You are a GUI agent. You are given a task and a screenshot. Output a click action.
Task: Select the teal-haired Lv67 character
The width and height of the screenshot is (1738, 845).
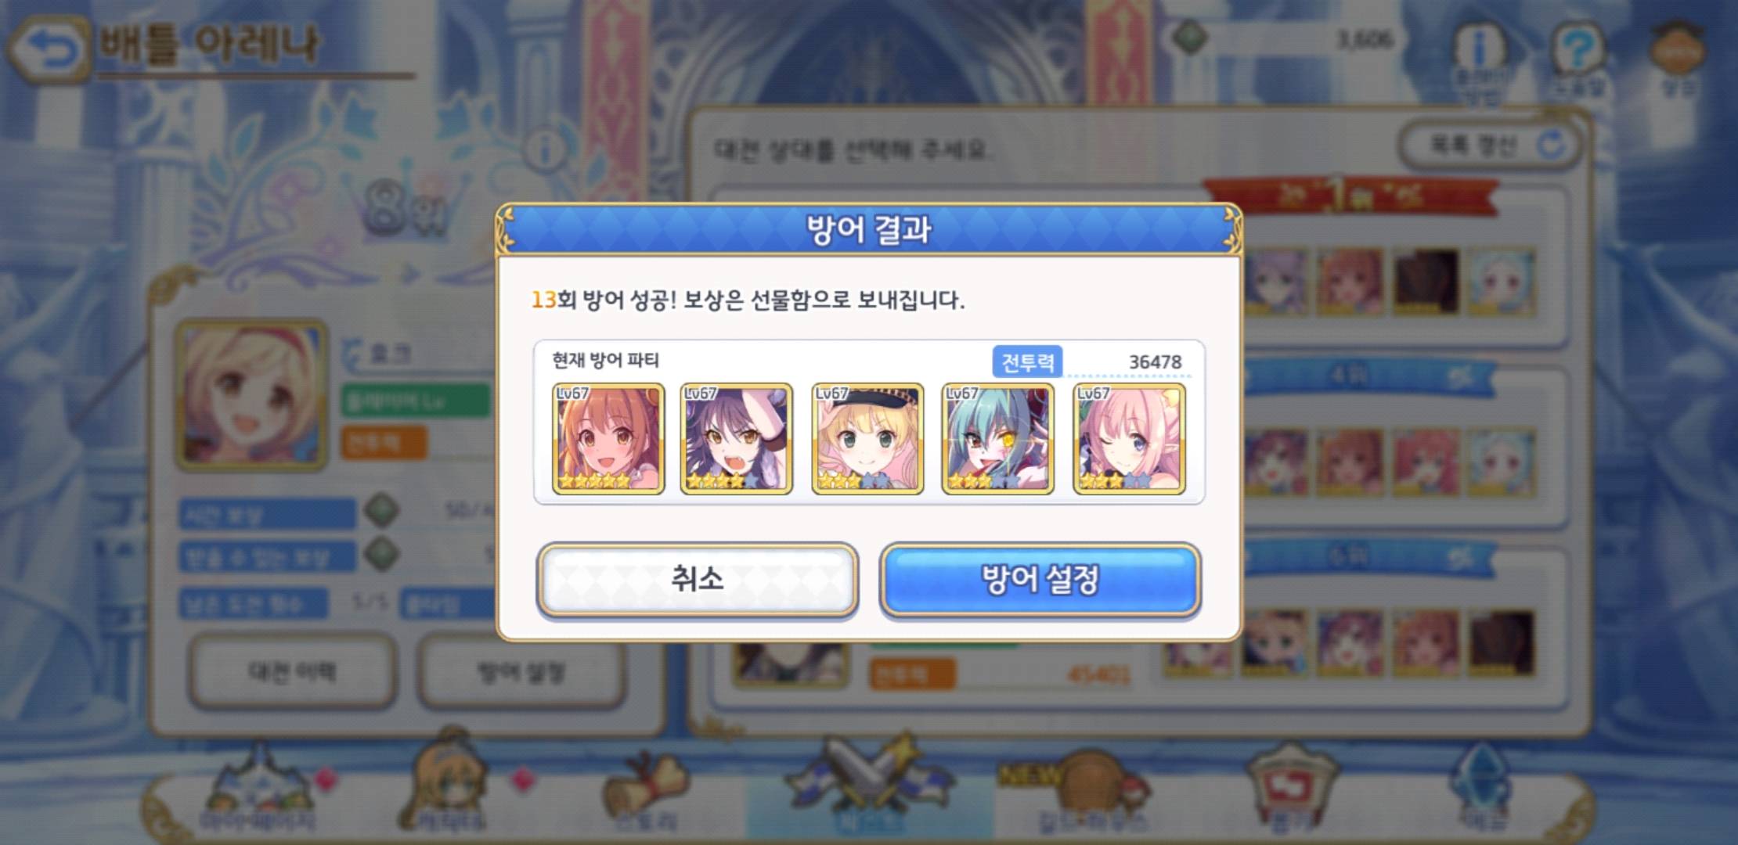[x=997, y=439]
